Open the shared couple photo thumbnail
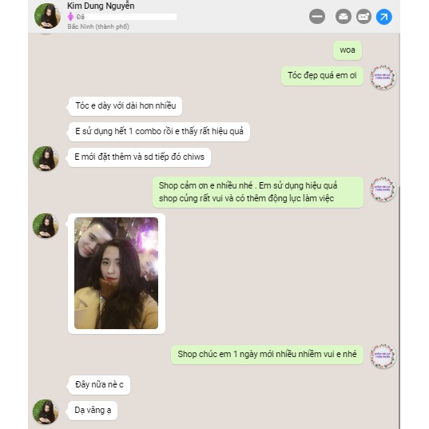429x429 pixels. pyautogui.click(x=116, y=273)
